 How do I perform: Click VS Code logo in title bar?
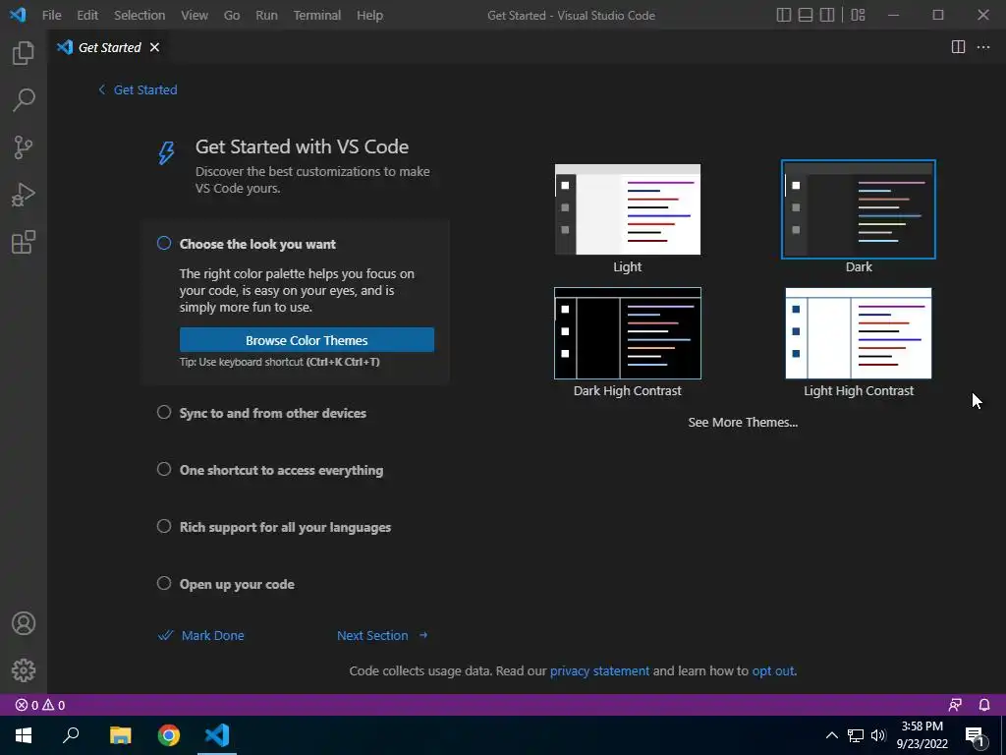click(18, 15)
